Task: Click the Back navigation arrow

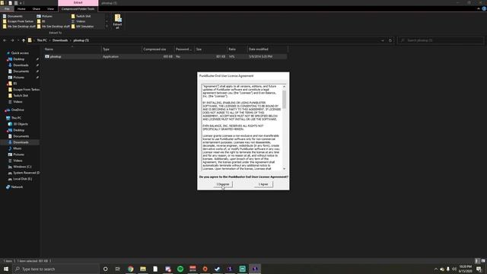Action: coord(5,40)
